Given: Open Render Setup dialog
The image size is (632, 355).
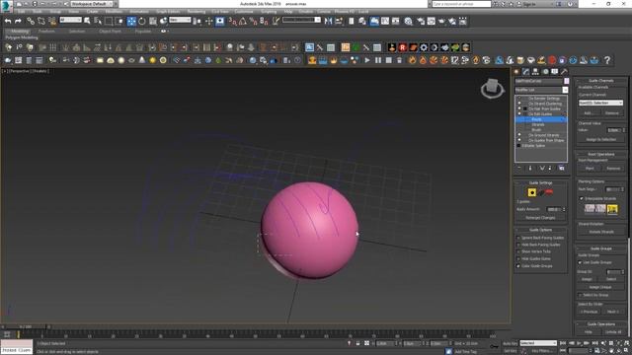Looking at the screenshot, I should point(421,21).
